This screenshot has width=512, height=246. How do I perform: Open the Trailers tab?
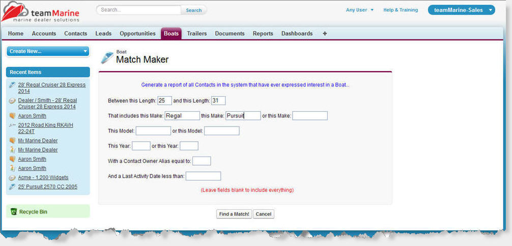pos(196,34)
